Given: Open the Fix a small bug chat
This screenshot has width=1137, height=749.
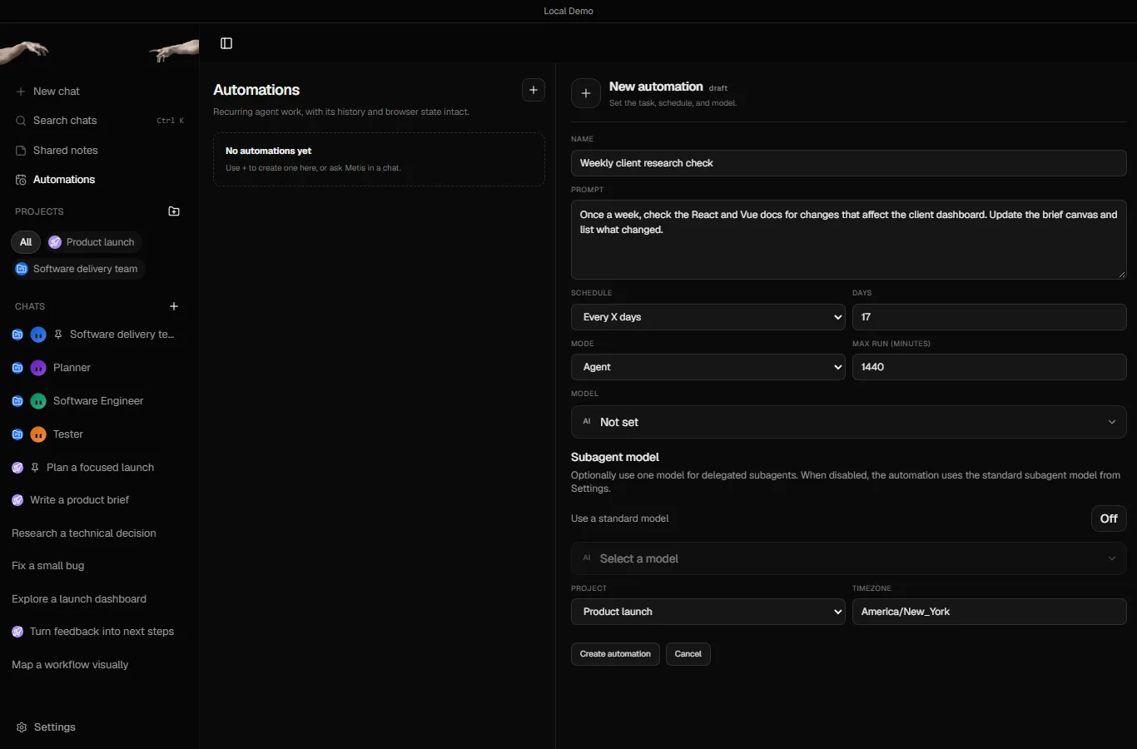Looking at the screenshot, I should point(98,566).
